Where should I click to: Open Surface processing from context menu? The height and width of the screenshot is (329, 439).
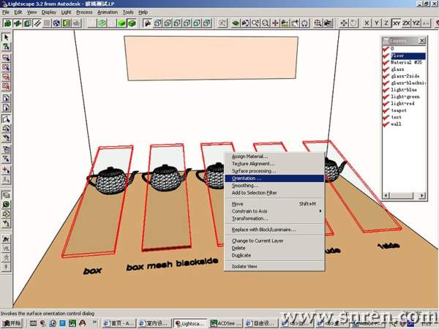click(x=274, y=171)
